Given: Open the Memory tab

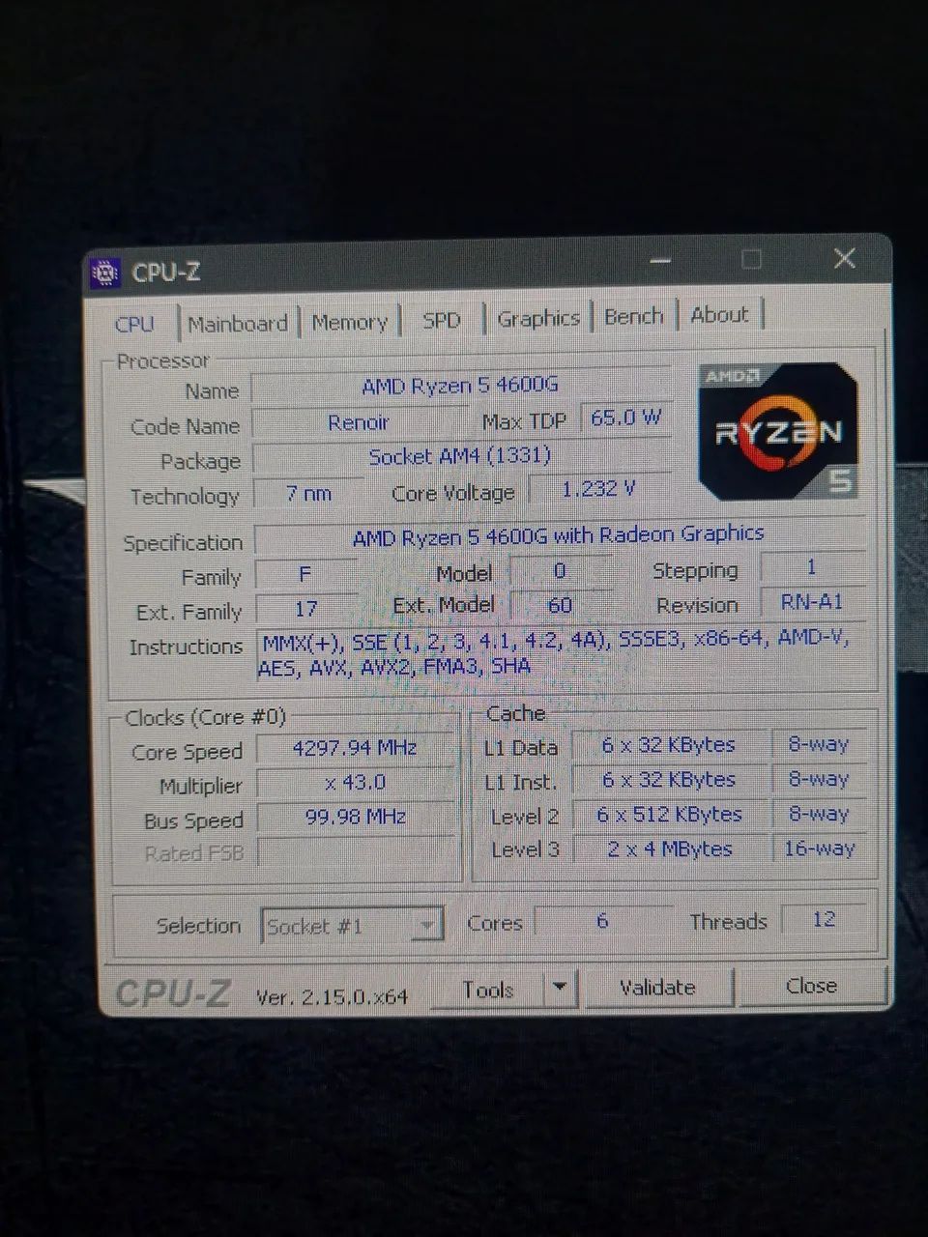Looking at the screenshot, I should [x=350, y=322].
